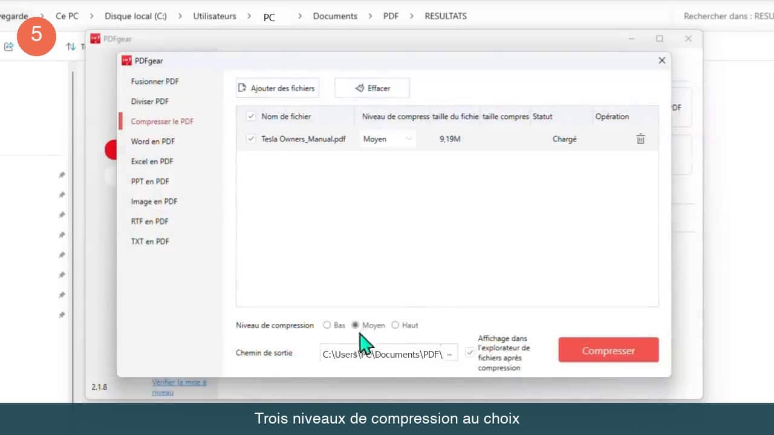
Task: Open TXT en PDF in sidebar
Action: point(150,241)
